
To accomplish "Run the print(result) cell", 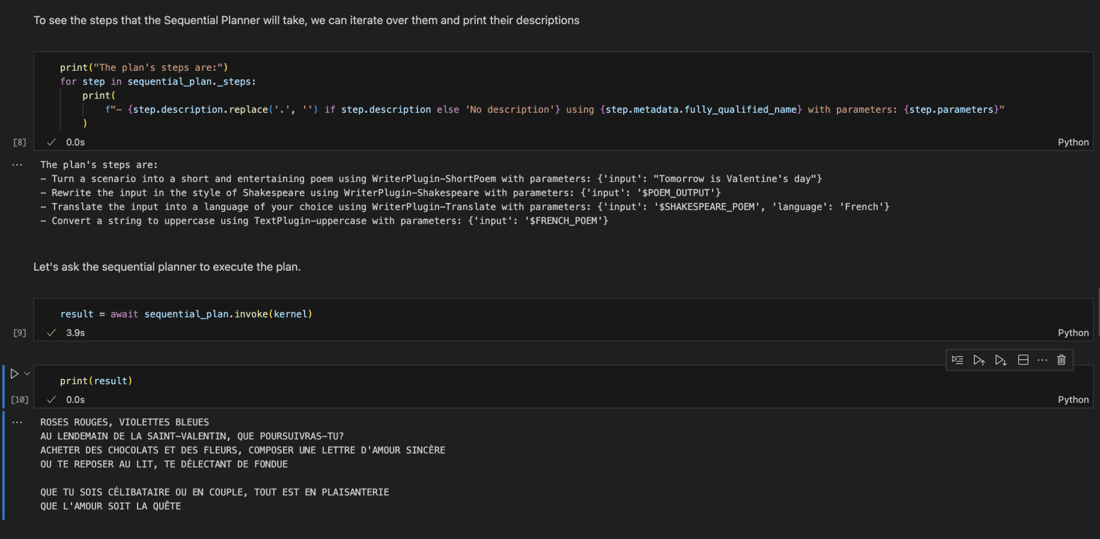I will point(14,373).
